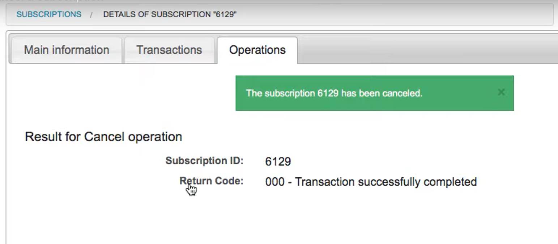Click the 'Transaction successfully completed' text
The width and height of the screenshot is (558, 244).
click(386, 182)
